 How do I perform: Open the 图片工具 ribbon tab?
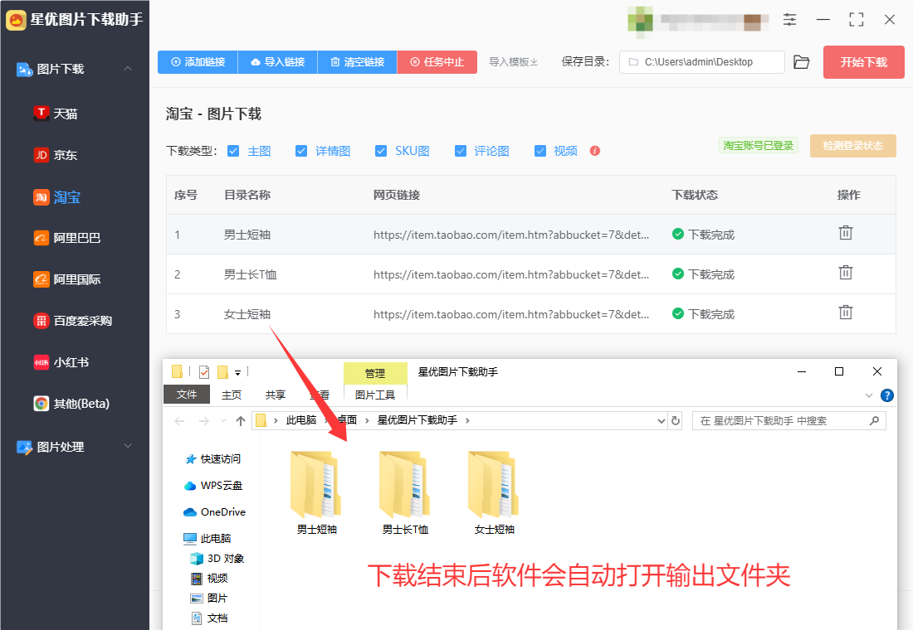point(375,395)
